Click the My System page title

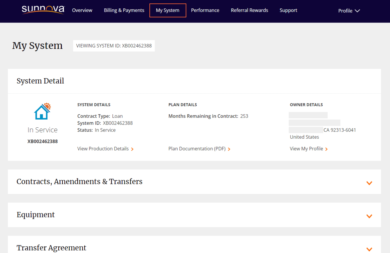pyautogui.click(x=37, y=46)
